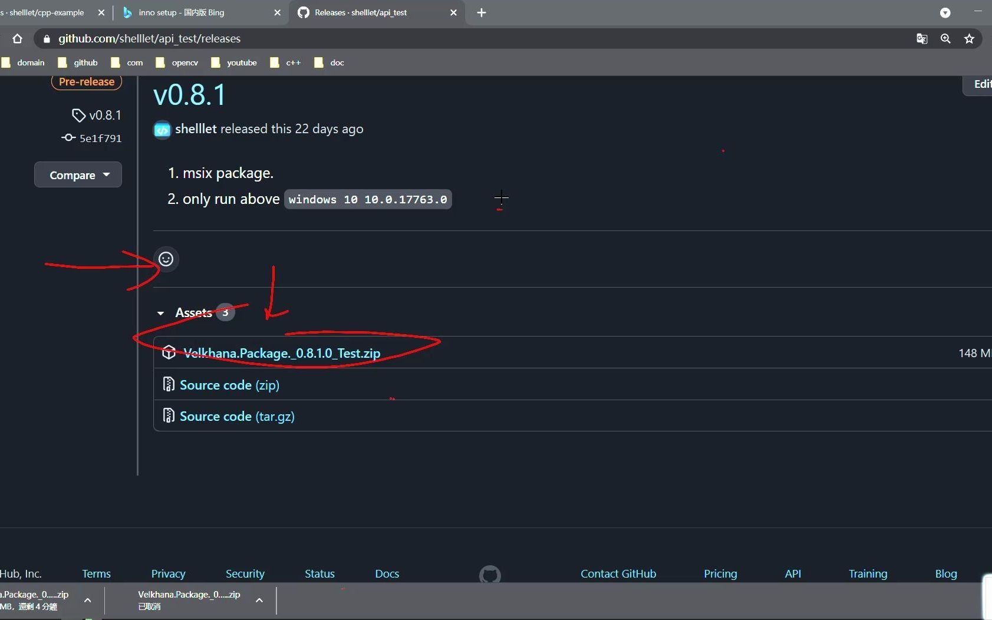Open the opencv bookmarks folder

click(x=177, y=62)
